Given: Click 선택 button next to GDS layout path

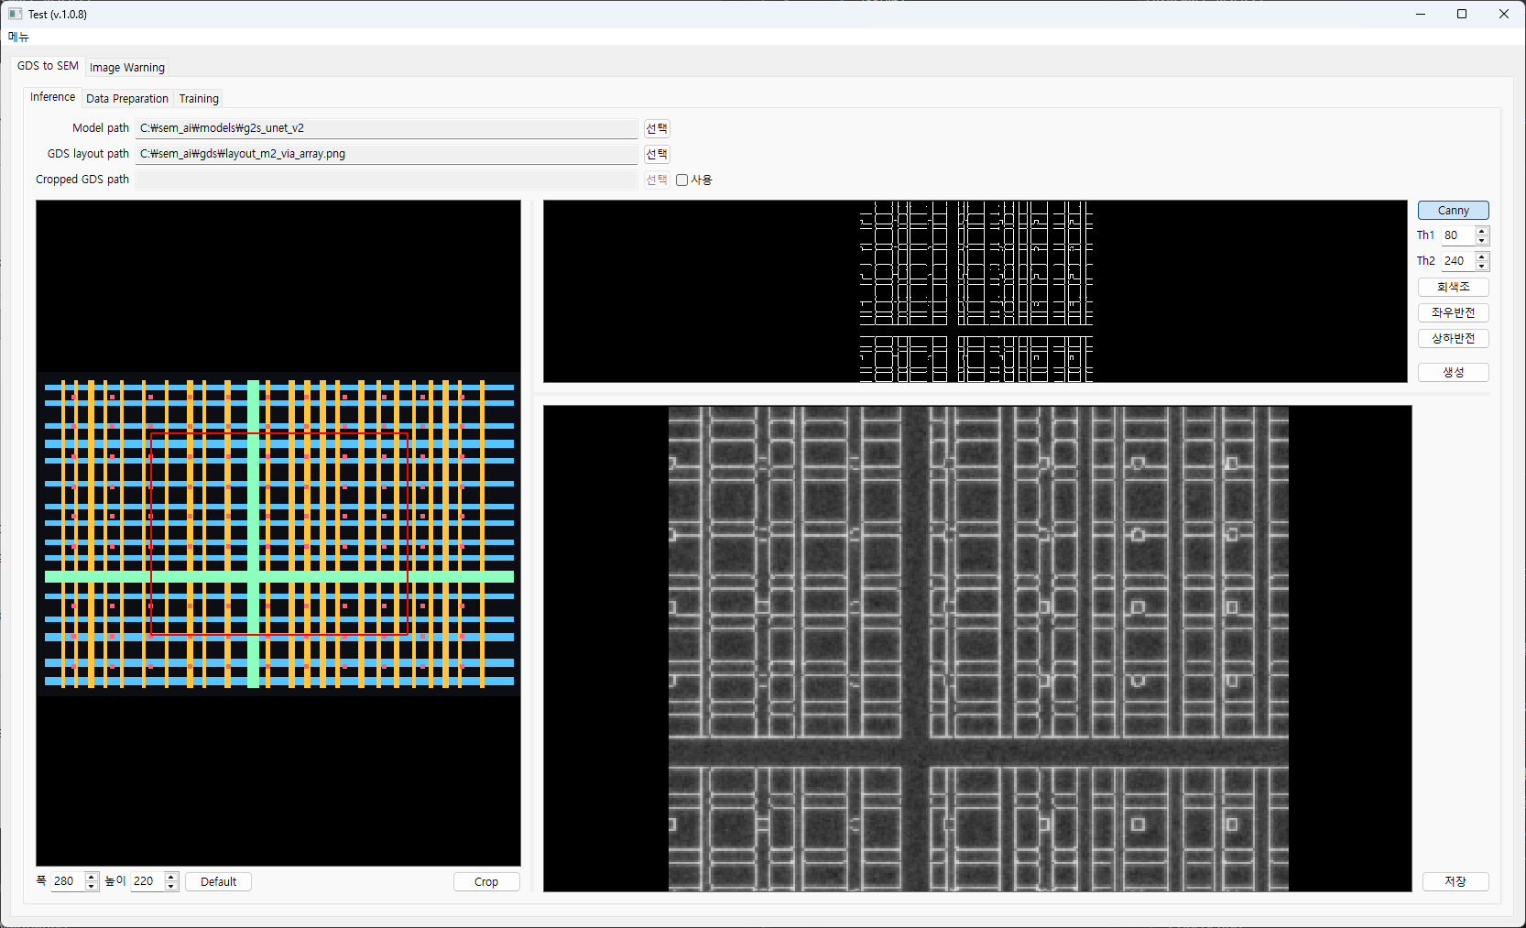Looking at the screenshot, I should 657,154.
